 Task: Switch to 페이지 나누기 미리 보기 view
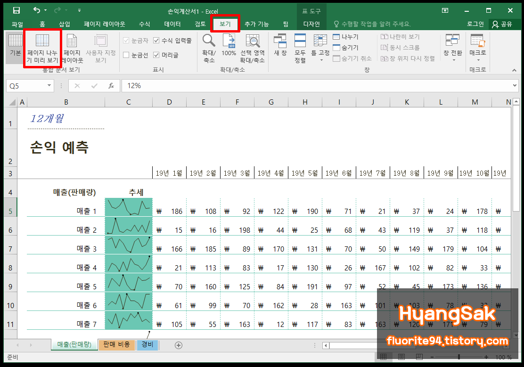pyautogui.click(x=42, y=49)
